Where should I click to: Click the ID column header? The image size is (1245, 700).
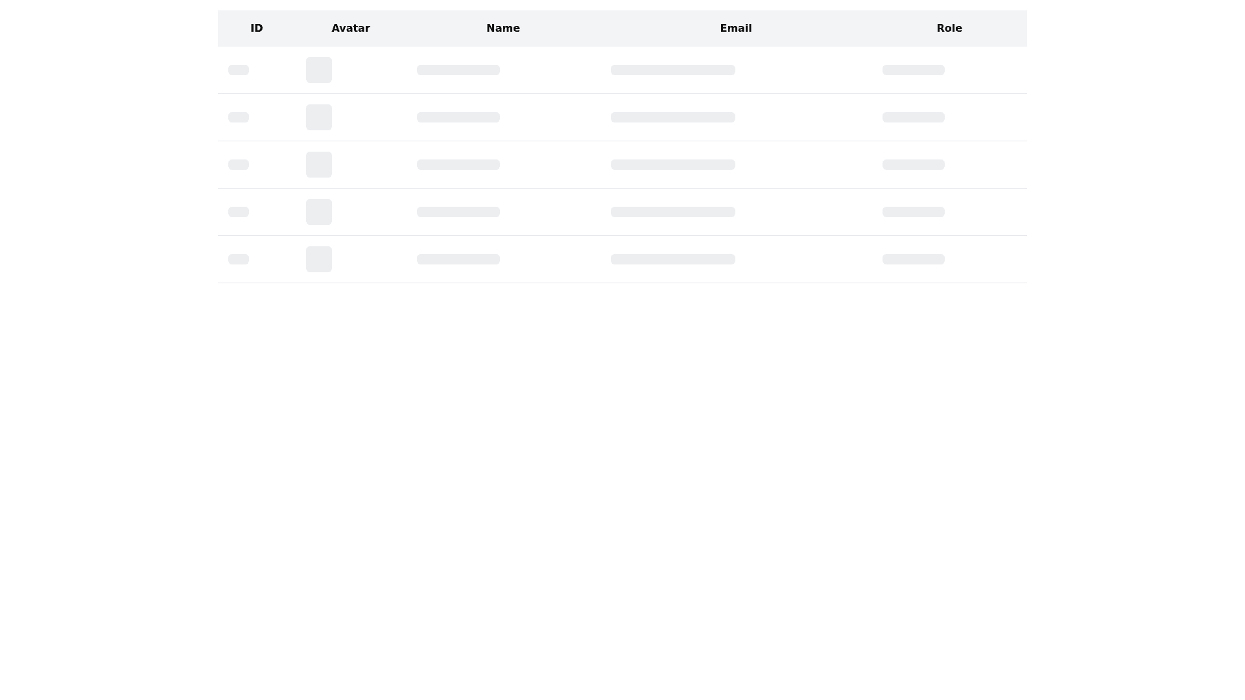click(x=257, y=29)
